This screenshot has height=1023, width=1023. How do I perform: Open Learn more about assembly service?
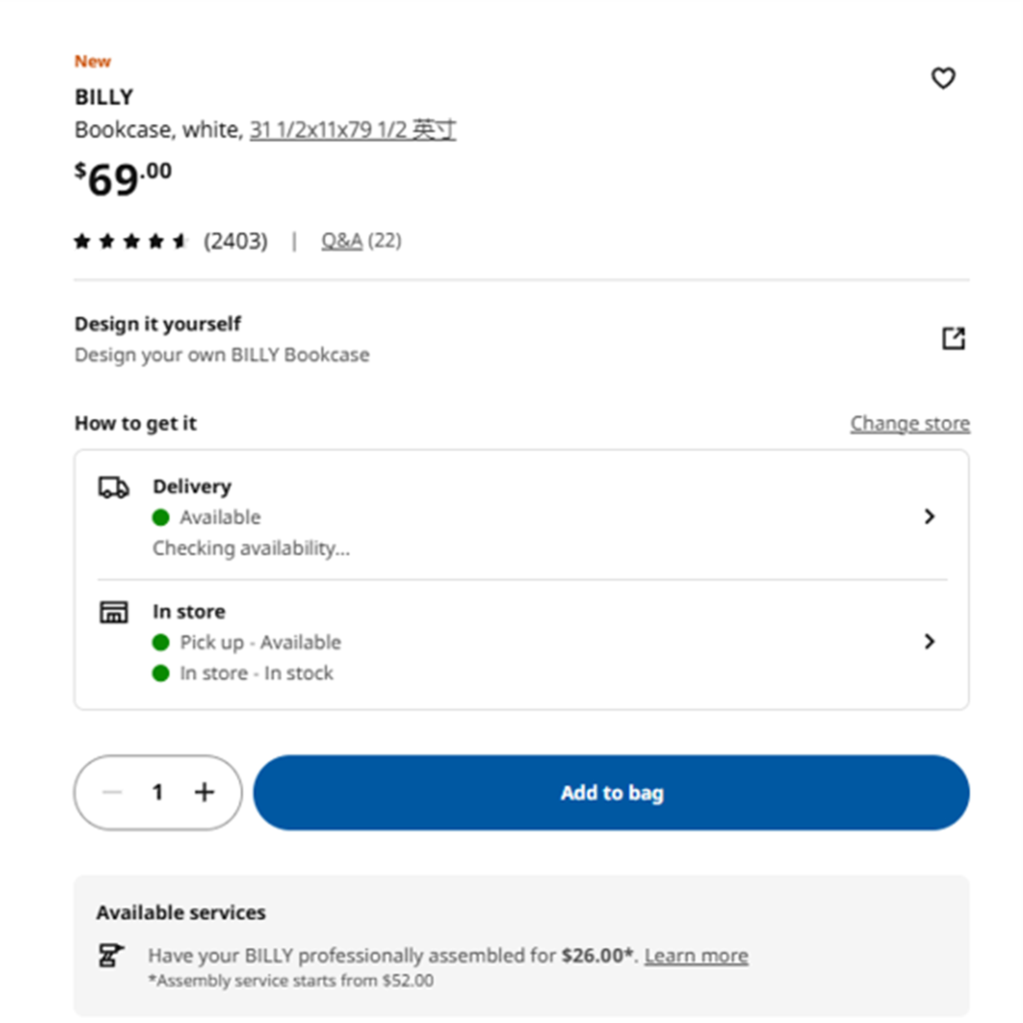[696, 956]
